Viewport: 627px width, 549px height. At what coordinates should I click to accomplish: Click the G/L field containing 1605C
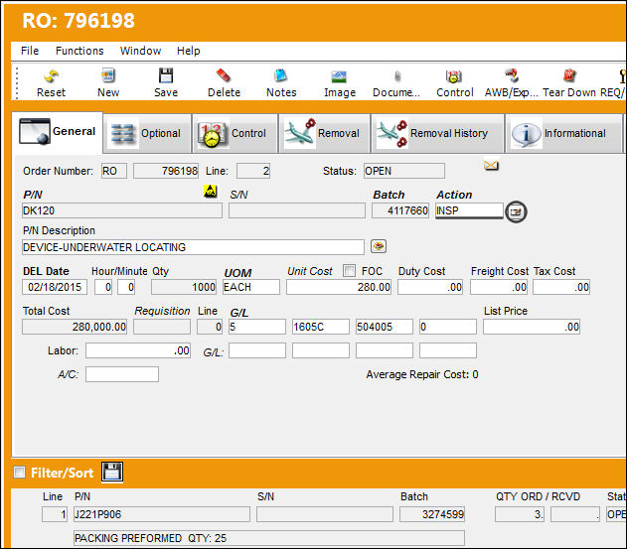(321, 327)
